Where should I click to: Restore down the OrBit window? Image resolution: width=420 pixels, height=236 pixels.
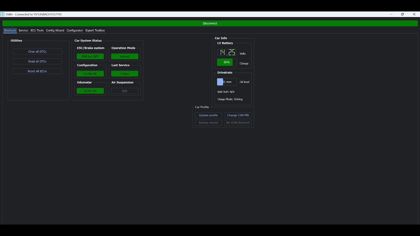click(403, 14)
